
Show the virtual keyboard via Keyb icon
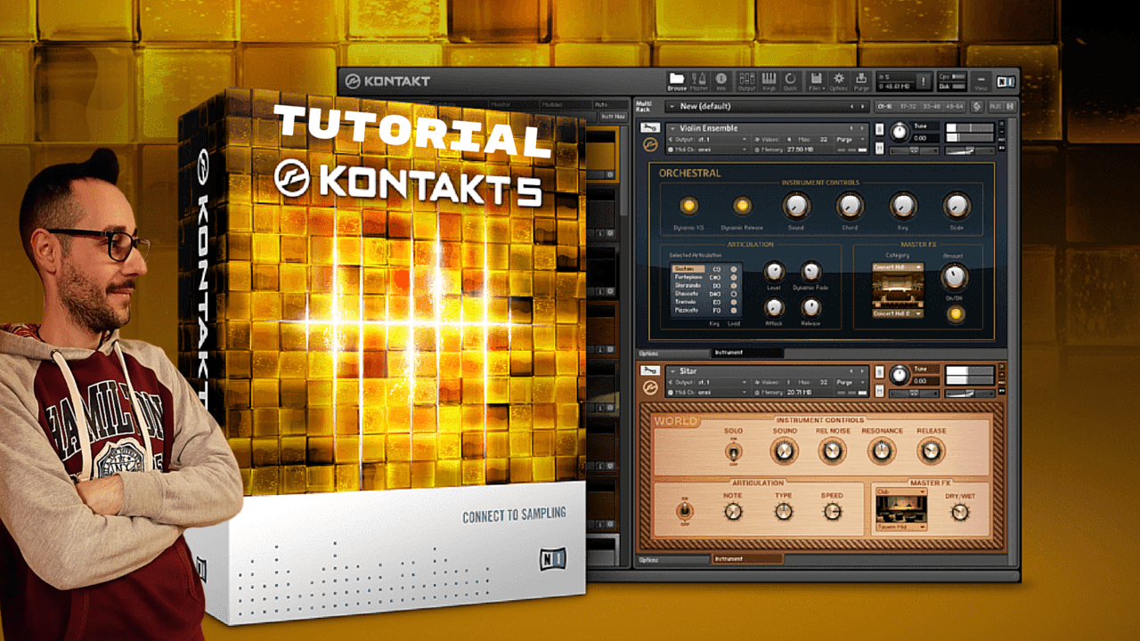click(769, 79)
